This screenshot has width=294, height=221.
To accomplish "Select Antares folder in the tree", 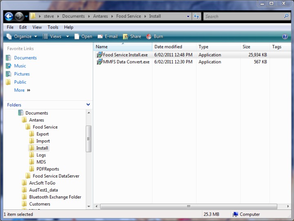I will coord(37,120).
